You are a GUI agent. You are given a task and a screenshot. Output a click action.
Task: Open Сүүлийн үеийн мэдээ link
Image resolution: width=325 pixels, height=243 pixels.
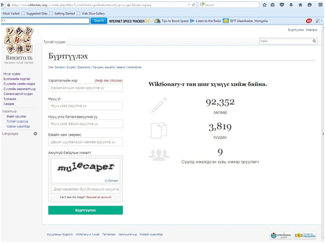(x=19, y=84)
